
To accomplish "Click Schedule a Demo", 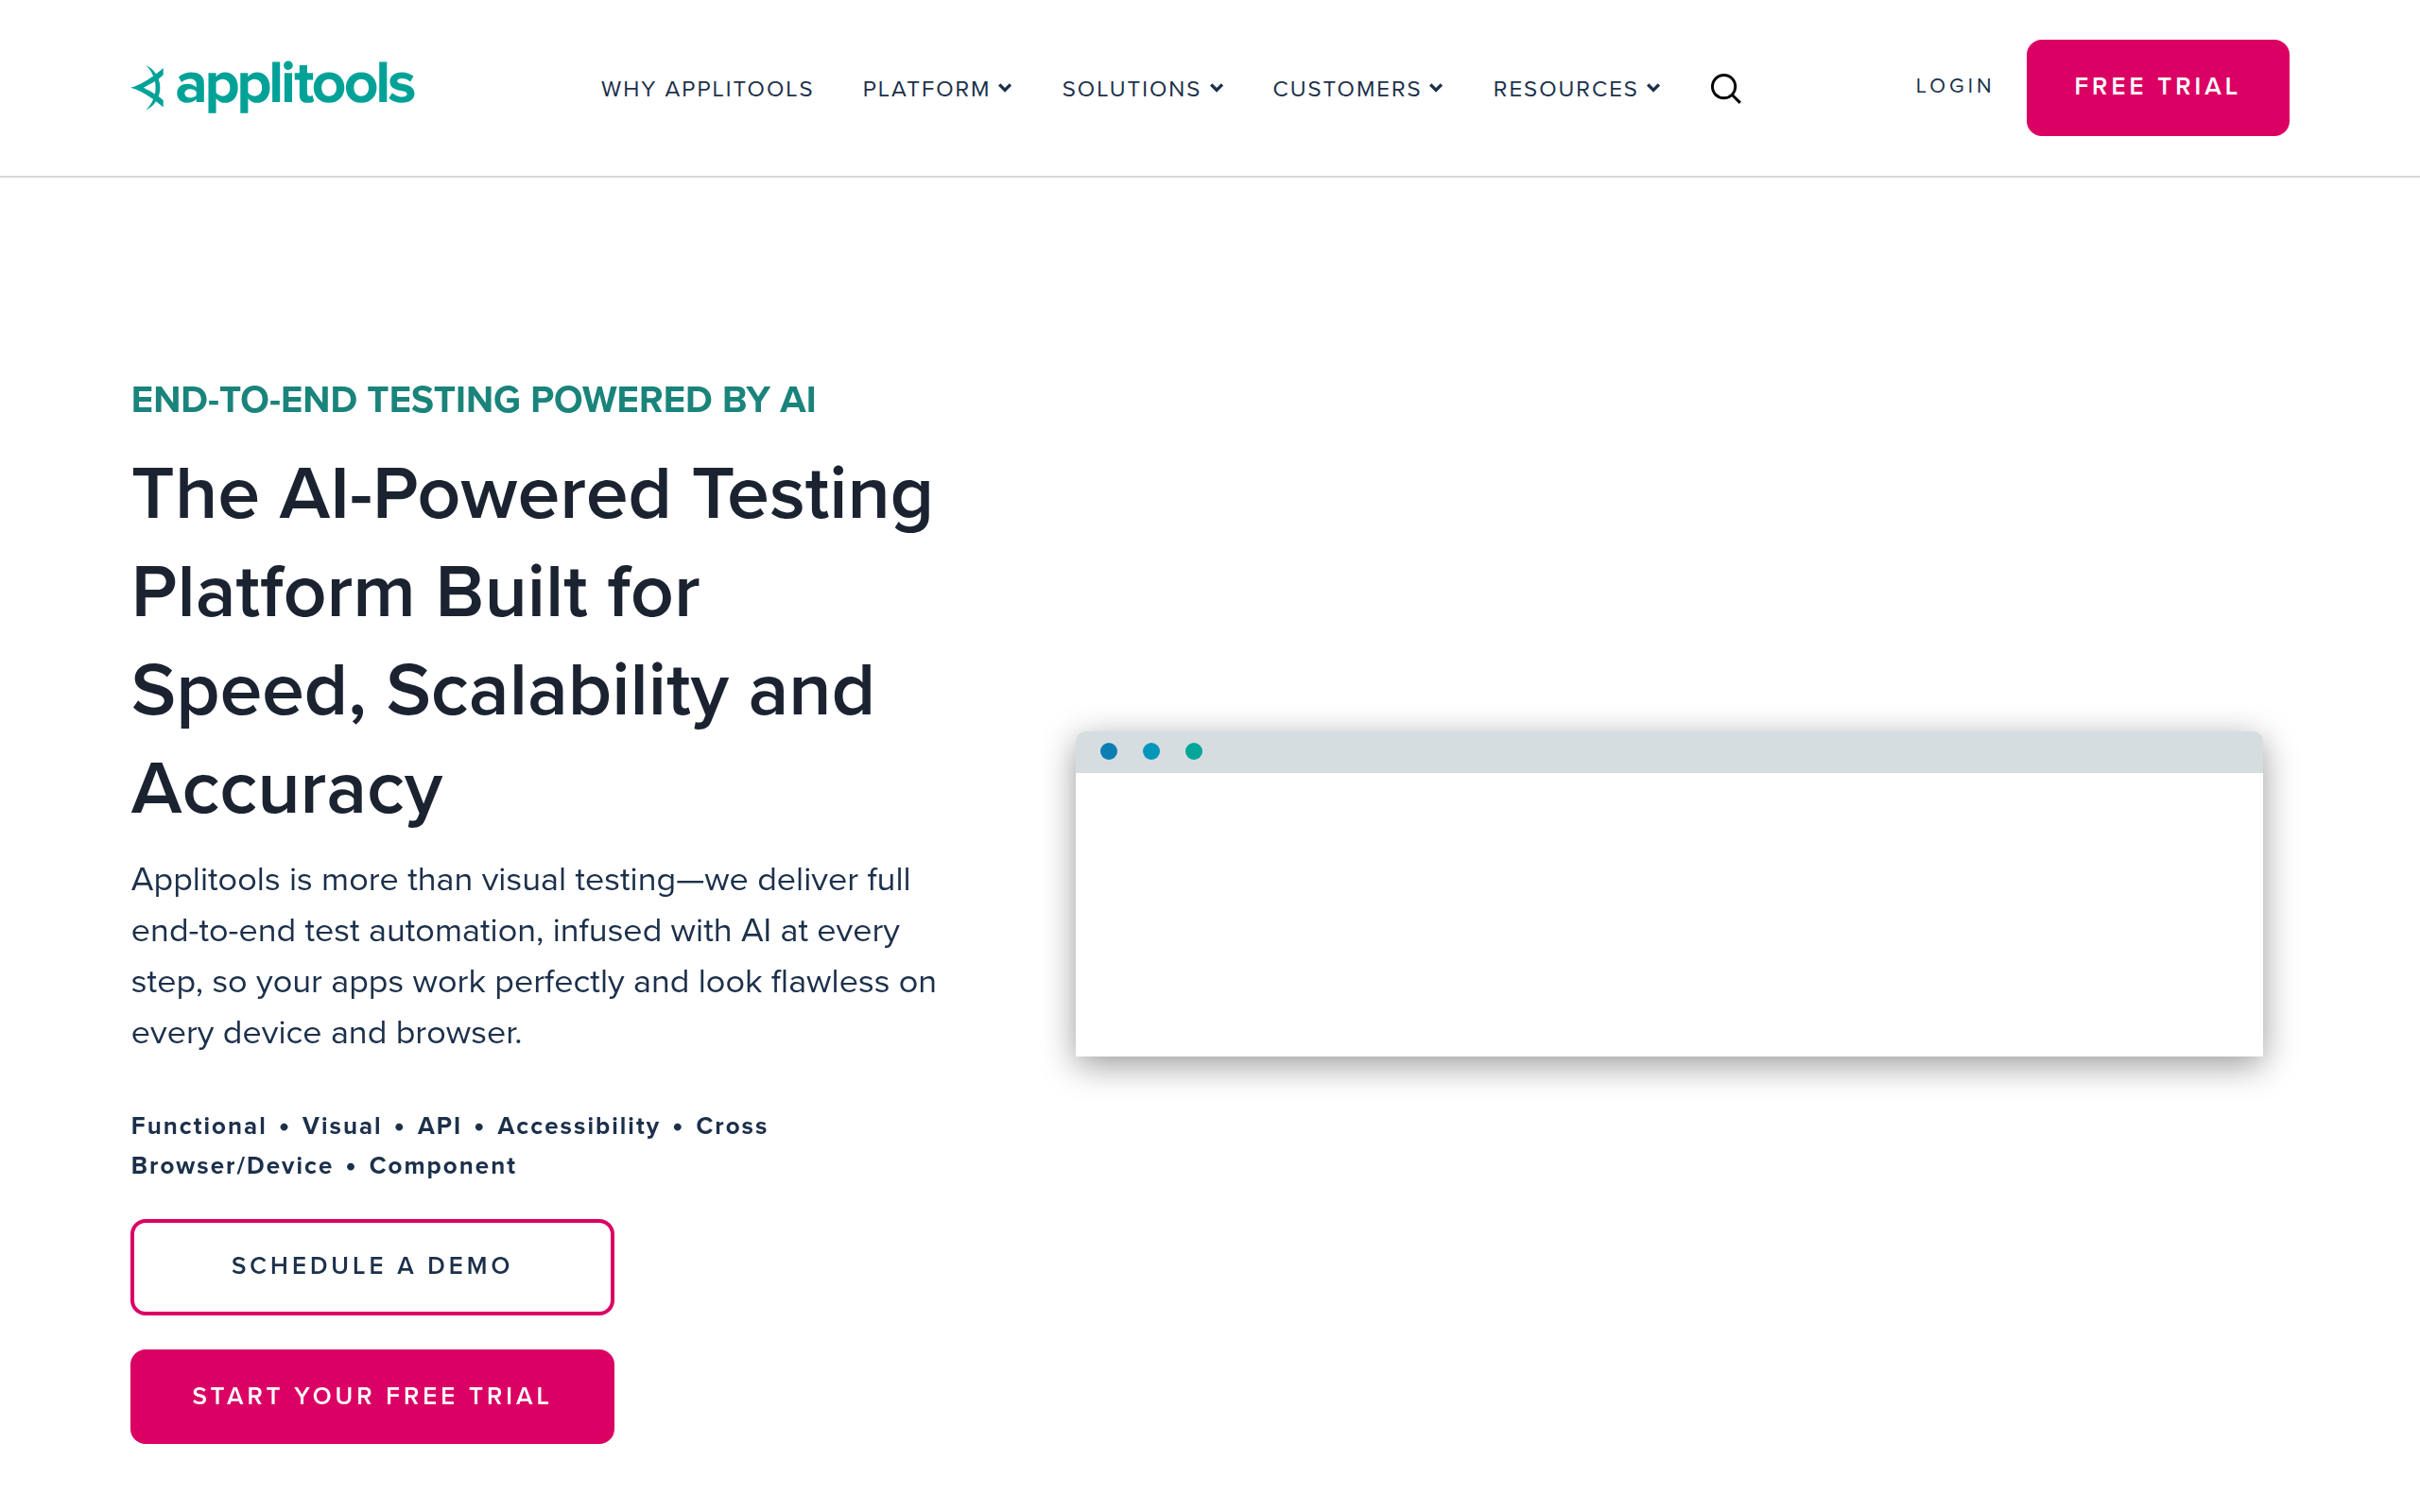I will click(371, 1266).
